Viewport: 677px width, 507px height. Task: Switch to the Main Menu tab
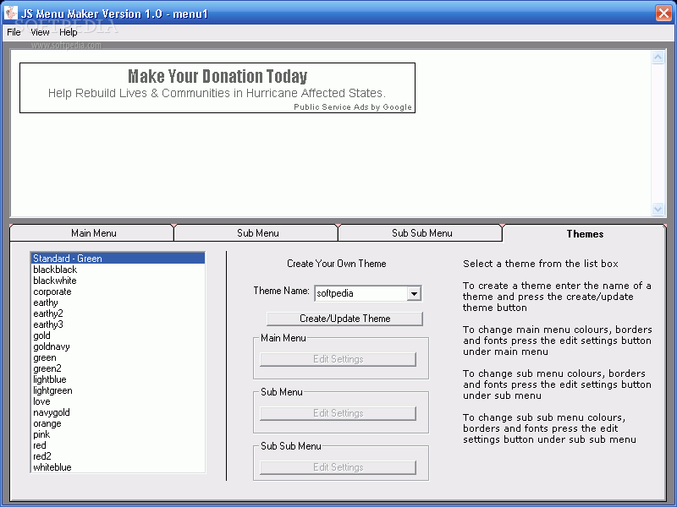91,233
